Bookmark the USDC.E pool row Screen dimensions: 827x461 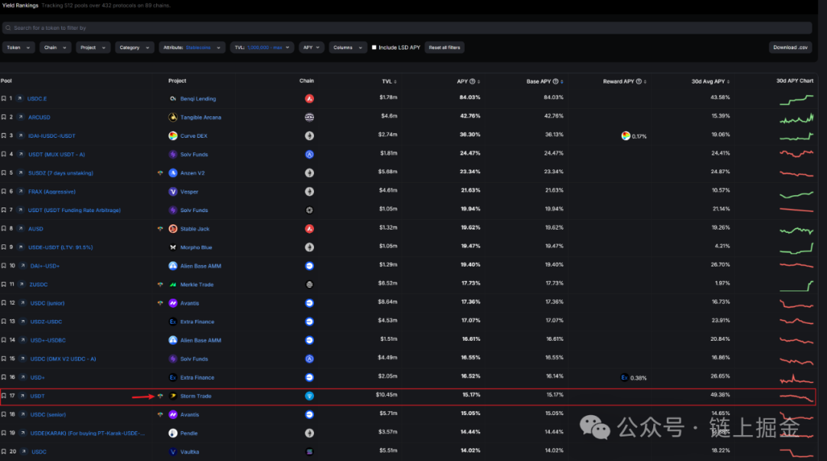(4, 99)
